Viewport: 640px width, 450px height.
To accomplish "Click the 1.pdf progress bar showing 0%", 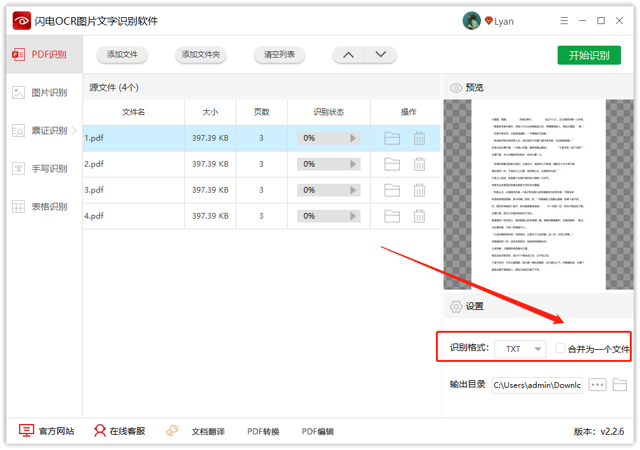I will [x=329, y=138].
